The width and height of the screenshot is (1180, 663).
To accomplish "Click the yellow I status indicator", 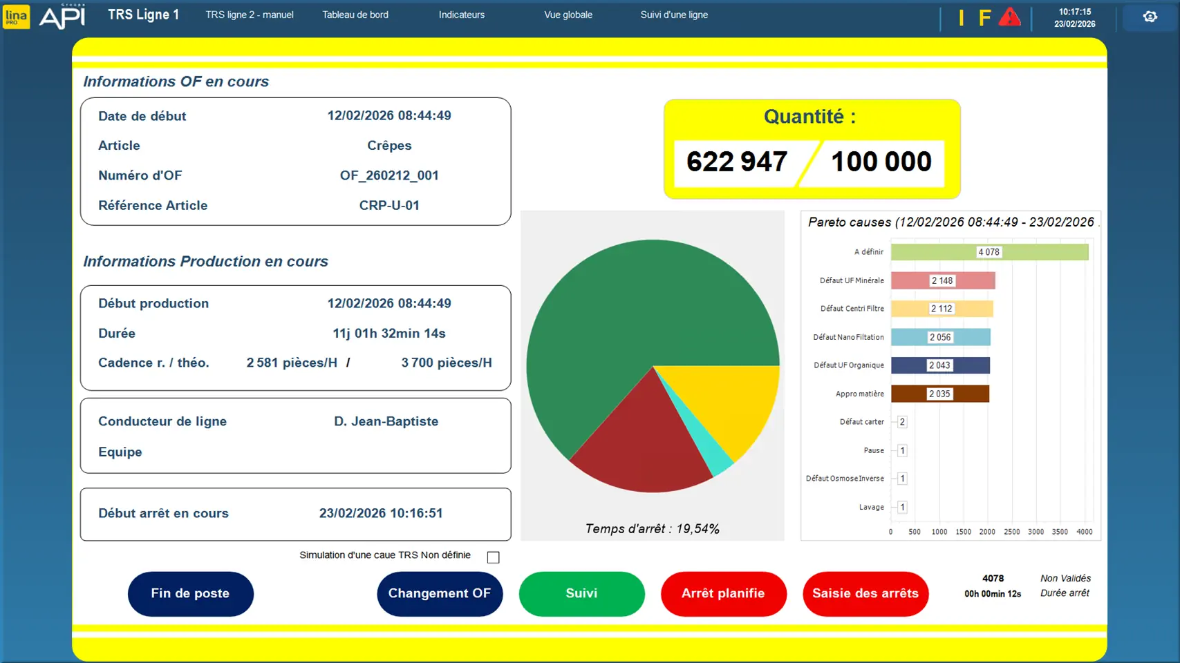I will pyautogui.click(x=961, y=18).
